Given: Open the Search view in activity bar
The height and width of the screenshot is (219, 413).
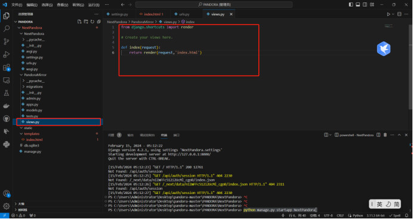Looking at the screenshot, I should pyautogui.click(x=7, y=29).
